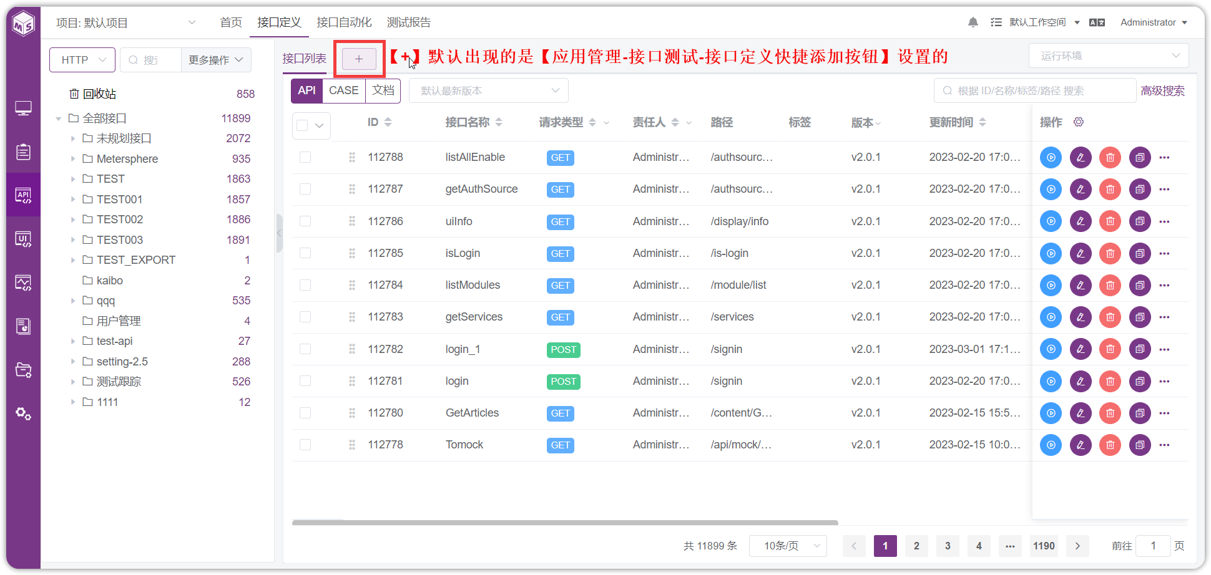This screenshot has height=575, width=1211.
Task: Run the listAllEnable interface
Action: [x=1051, y=158]
